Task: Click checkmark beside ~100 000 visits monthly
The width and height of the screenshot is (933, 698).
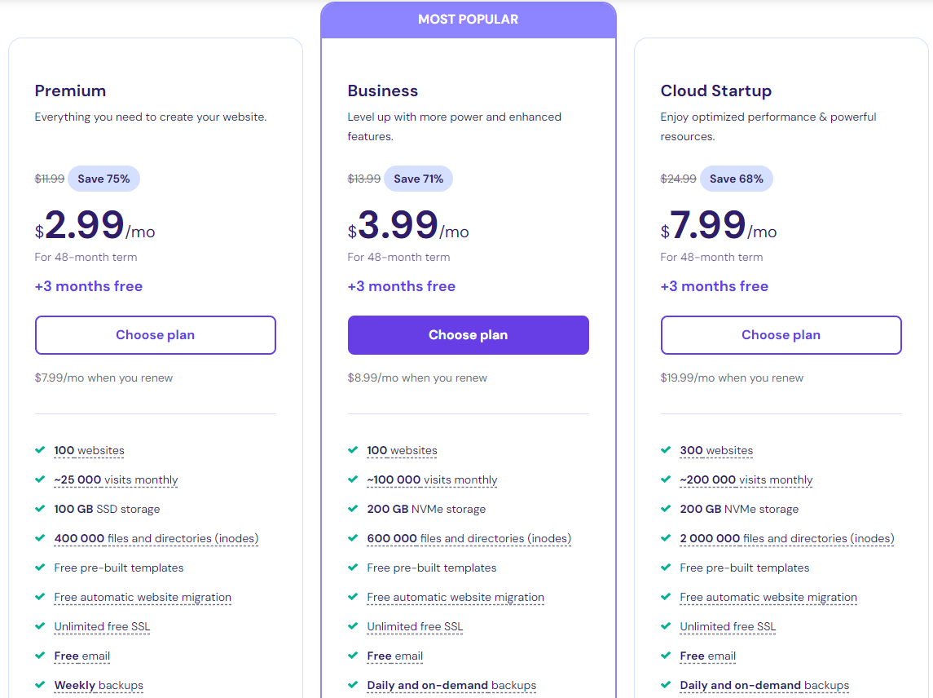Action: (x=353, y=479)
